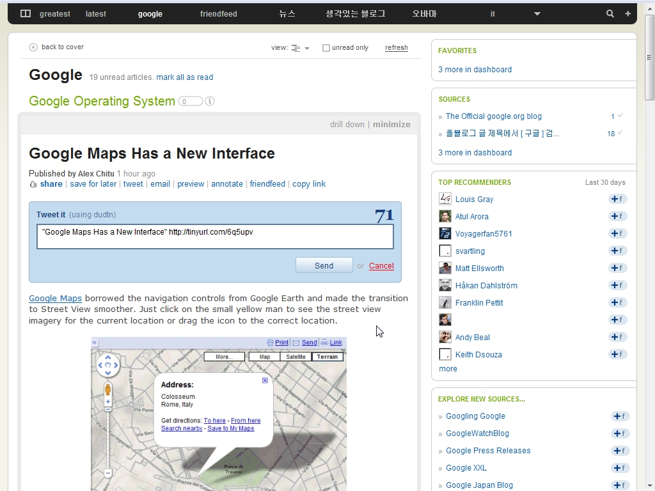This screenshot has height=491, width=655.
Task: Click 'copy link' for the article
Action: click(x=309, y=184)
